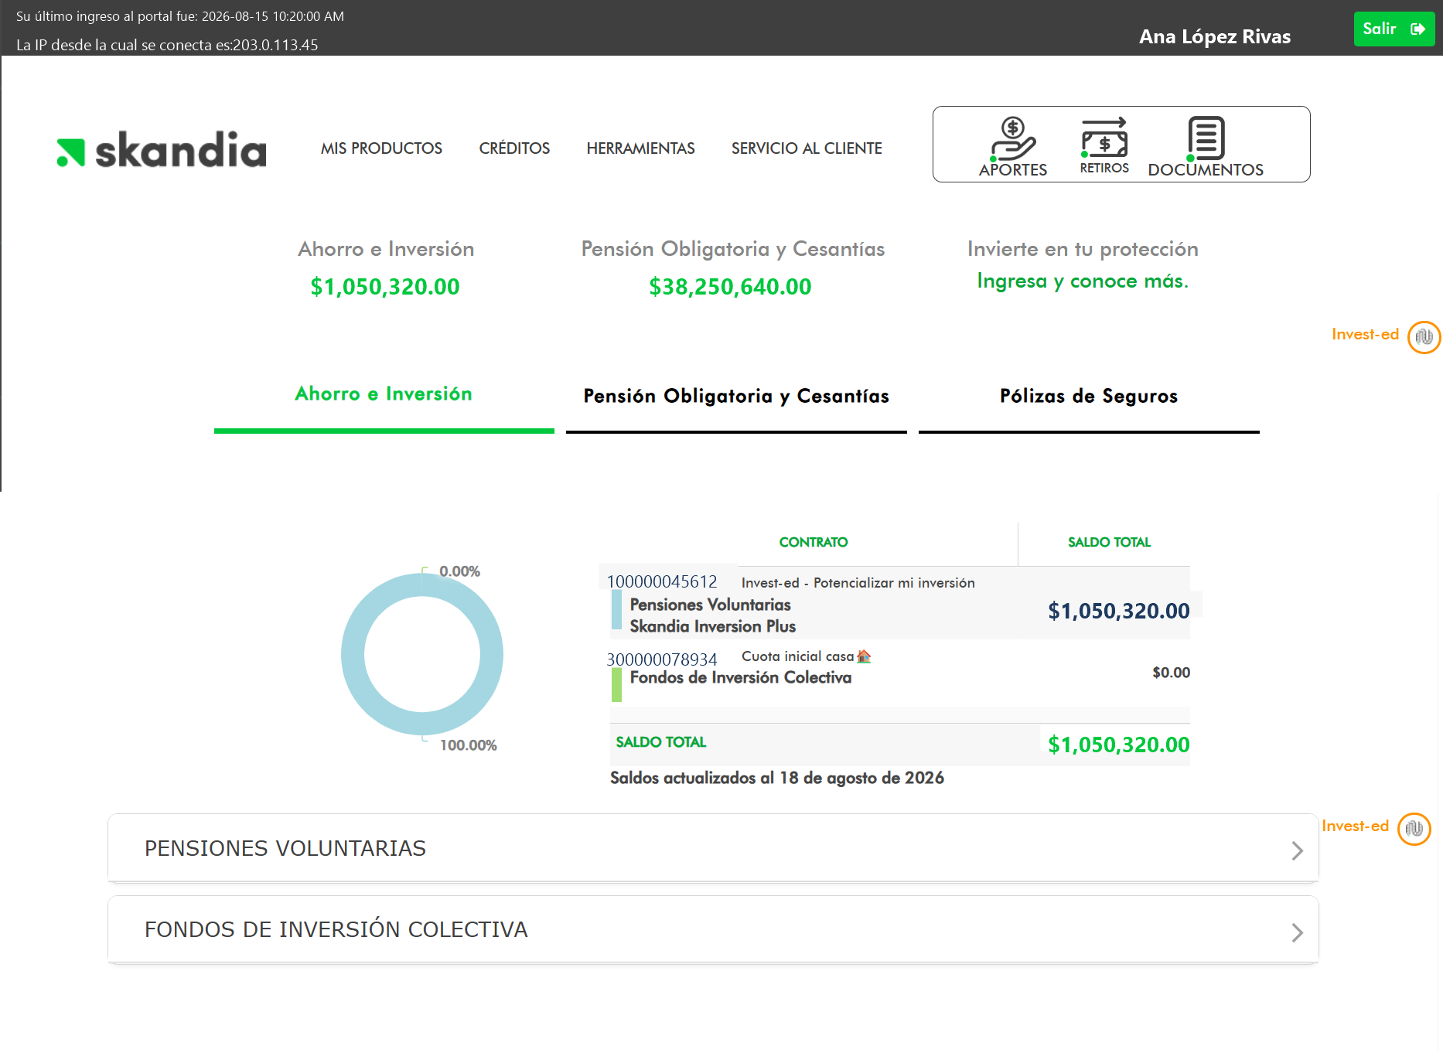The height and width of the screenshot is (1053, 1443).
Task: Click the lower Invest-ed fingerprint icon
Action: pos(1414,829)
